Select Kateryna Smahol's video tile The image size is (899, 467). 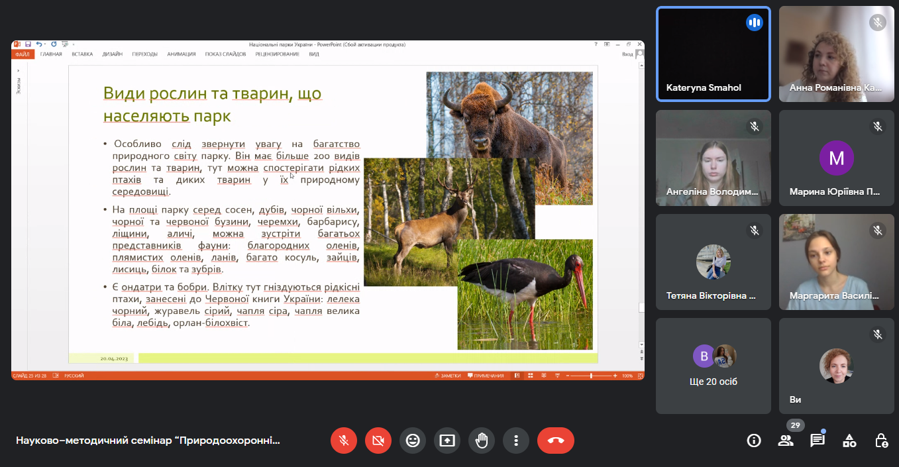(713, 54)
